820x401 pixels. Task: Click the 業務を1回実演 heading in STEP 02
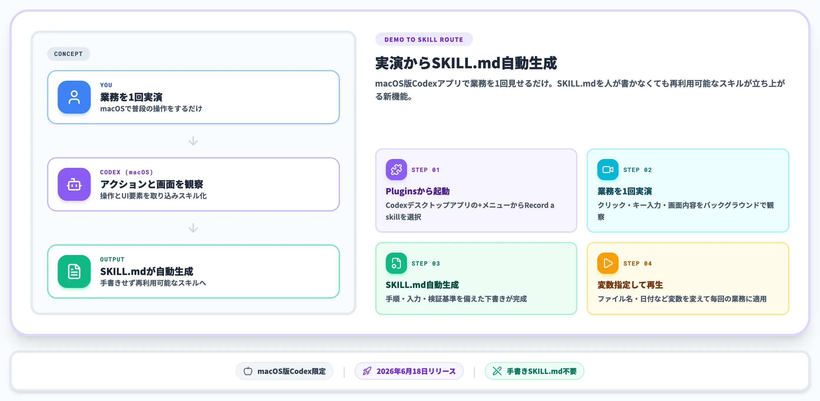(x=624, y=191)
